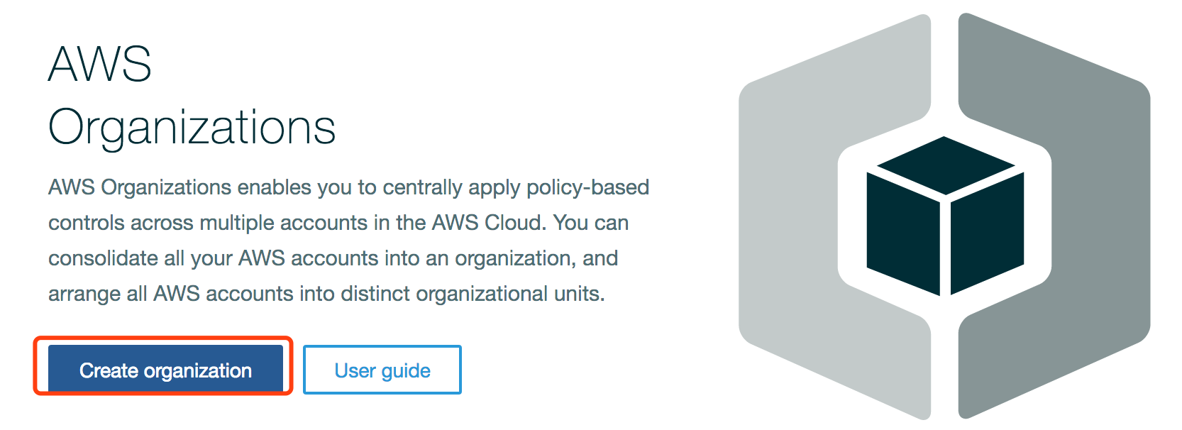This screenshot has width=1182, height=430.
Task: Click "consolidate" in the description paragraph
Action: [103, 258]
